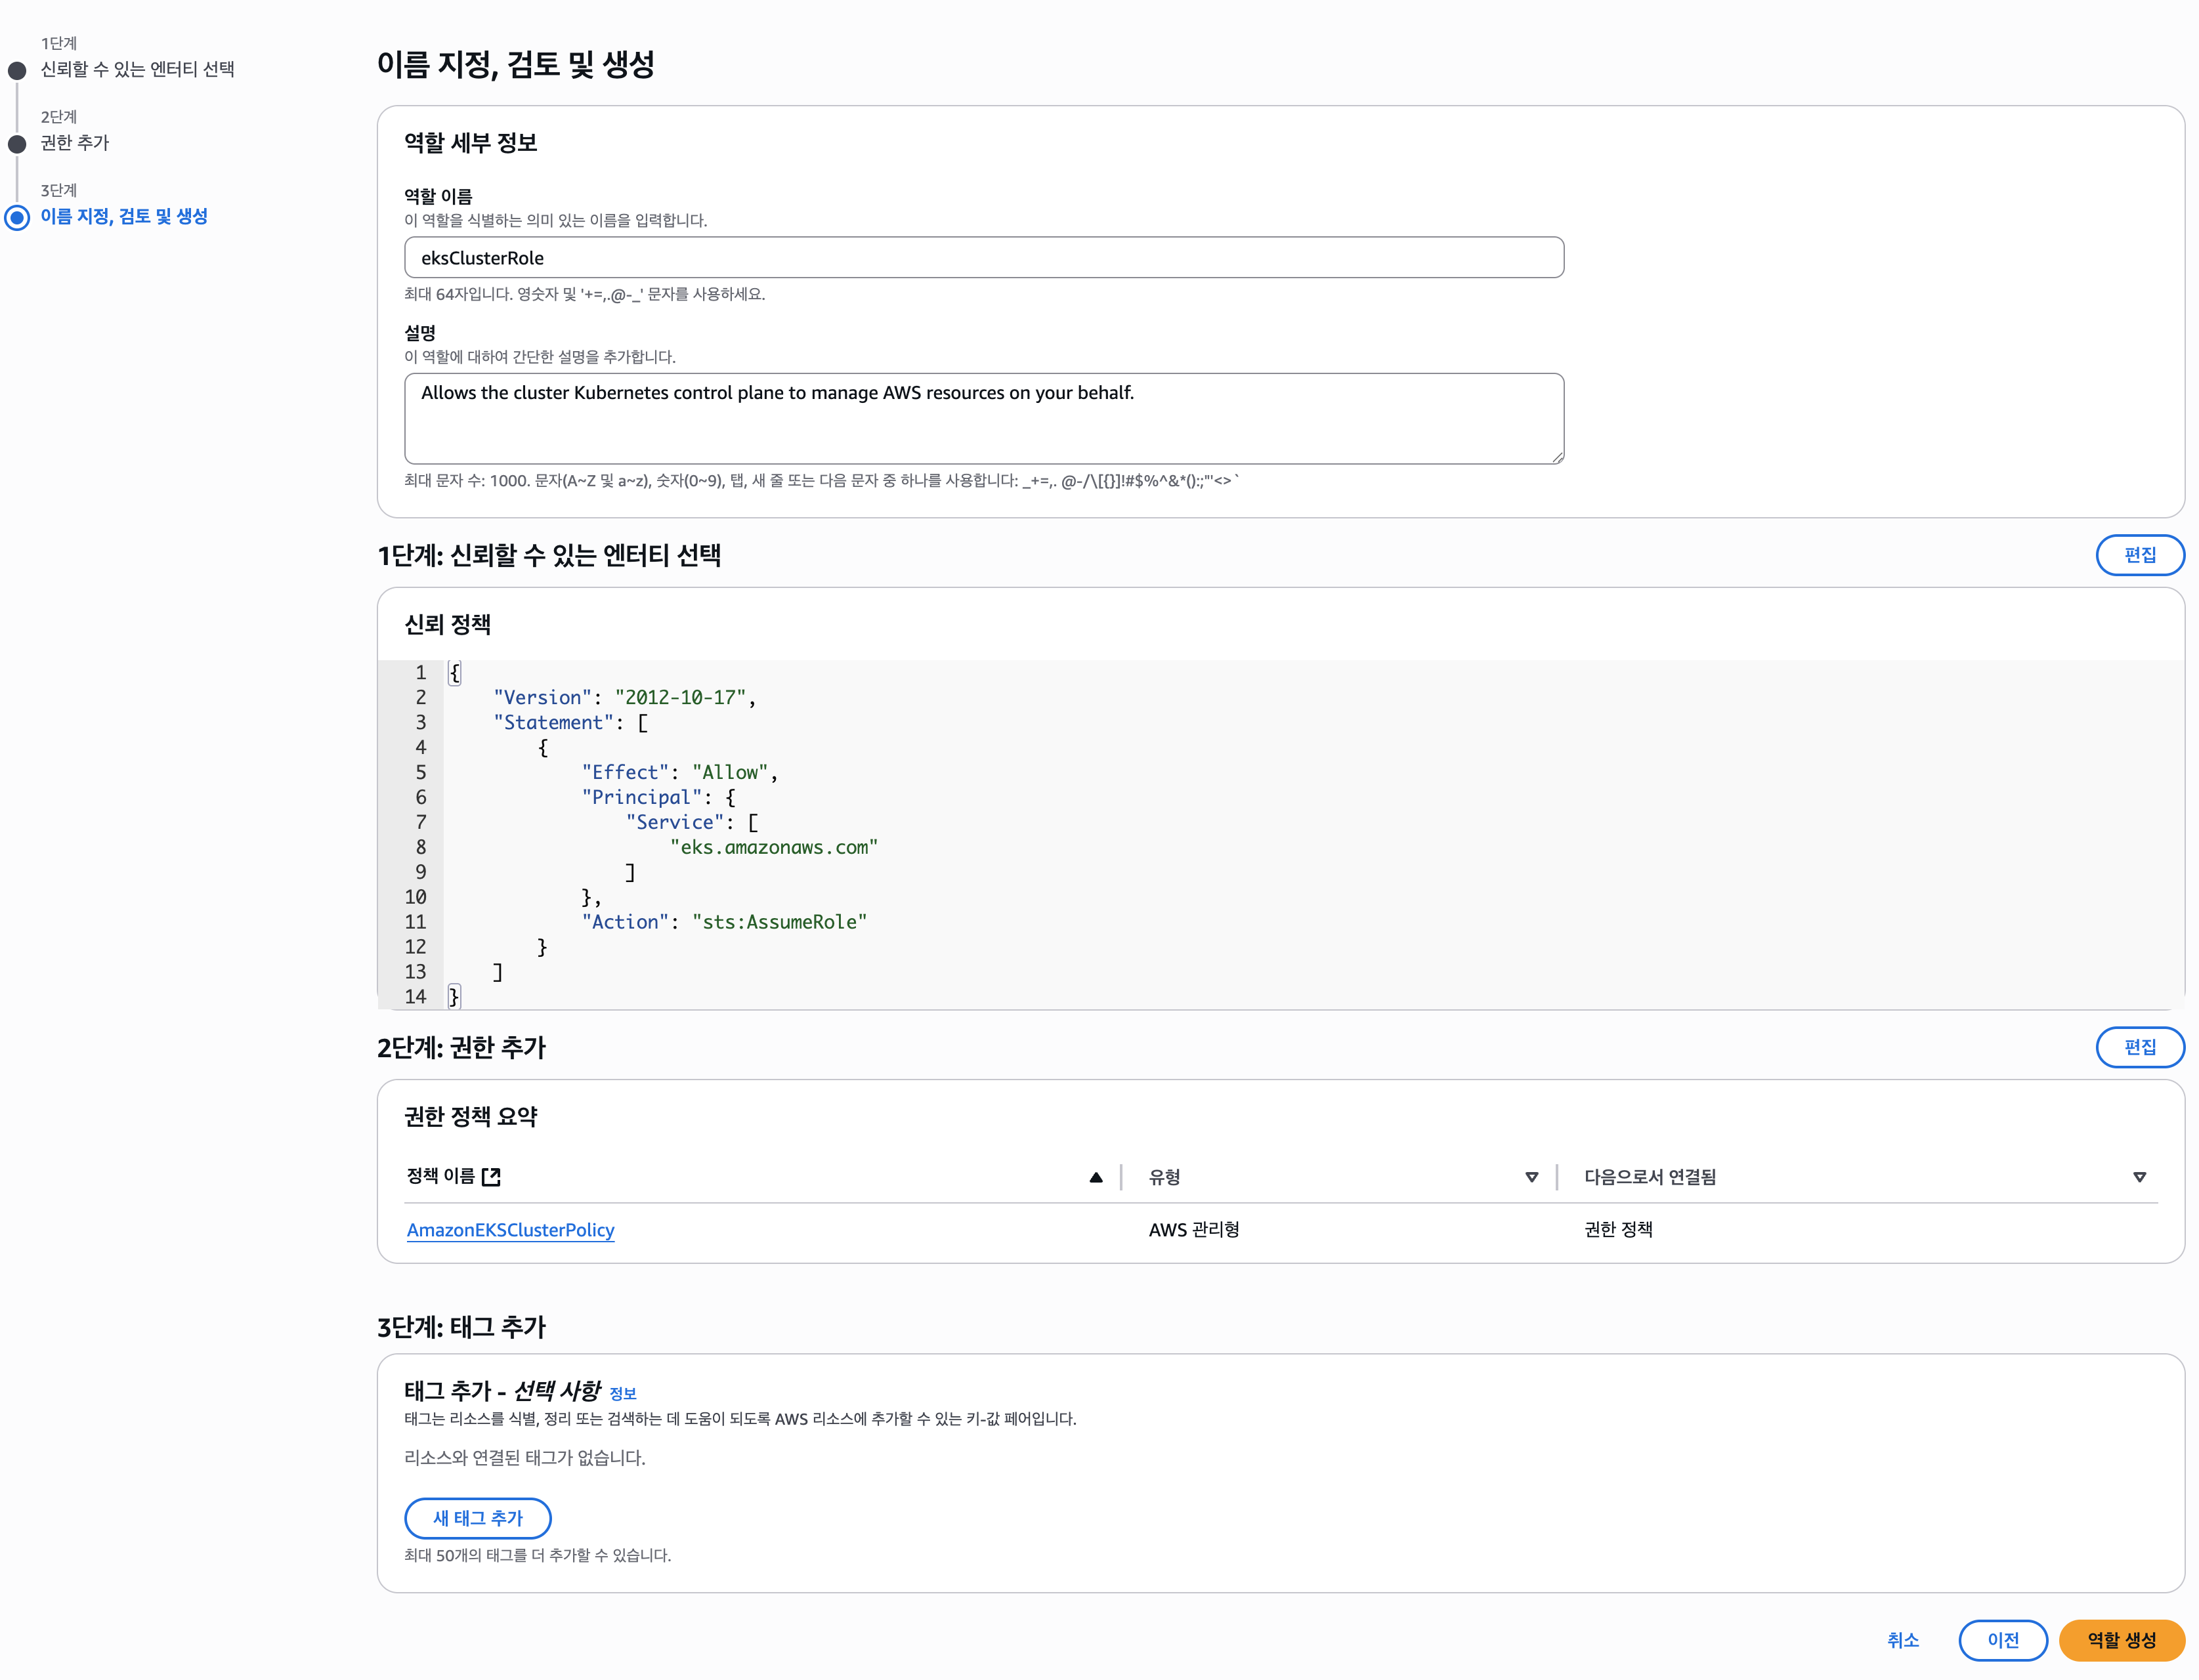Click the 새 태그 추가 button

point(477,1518)
